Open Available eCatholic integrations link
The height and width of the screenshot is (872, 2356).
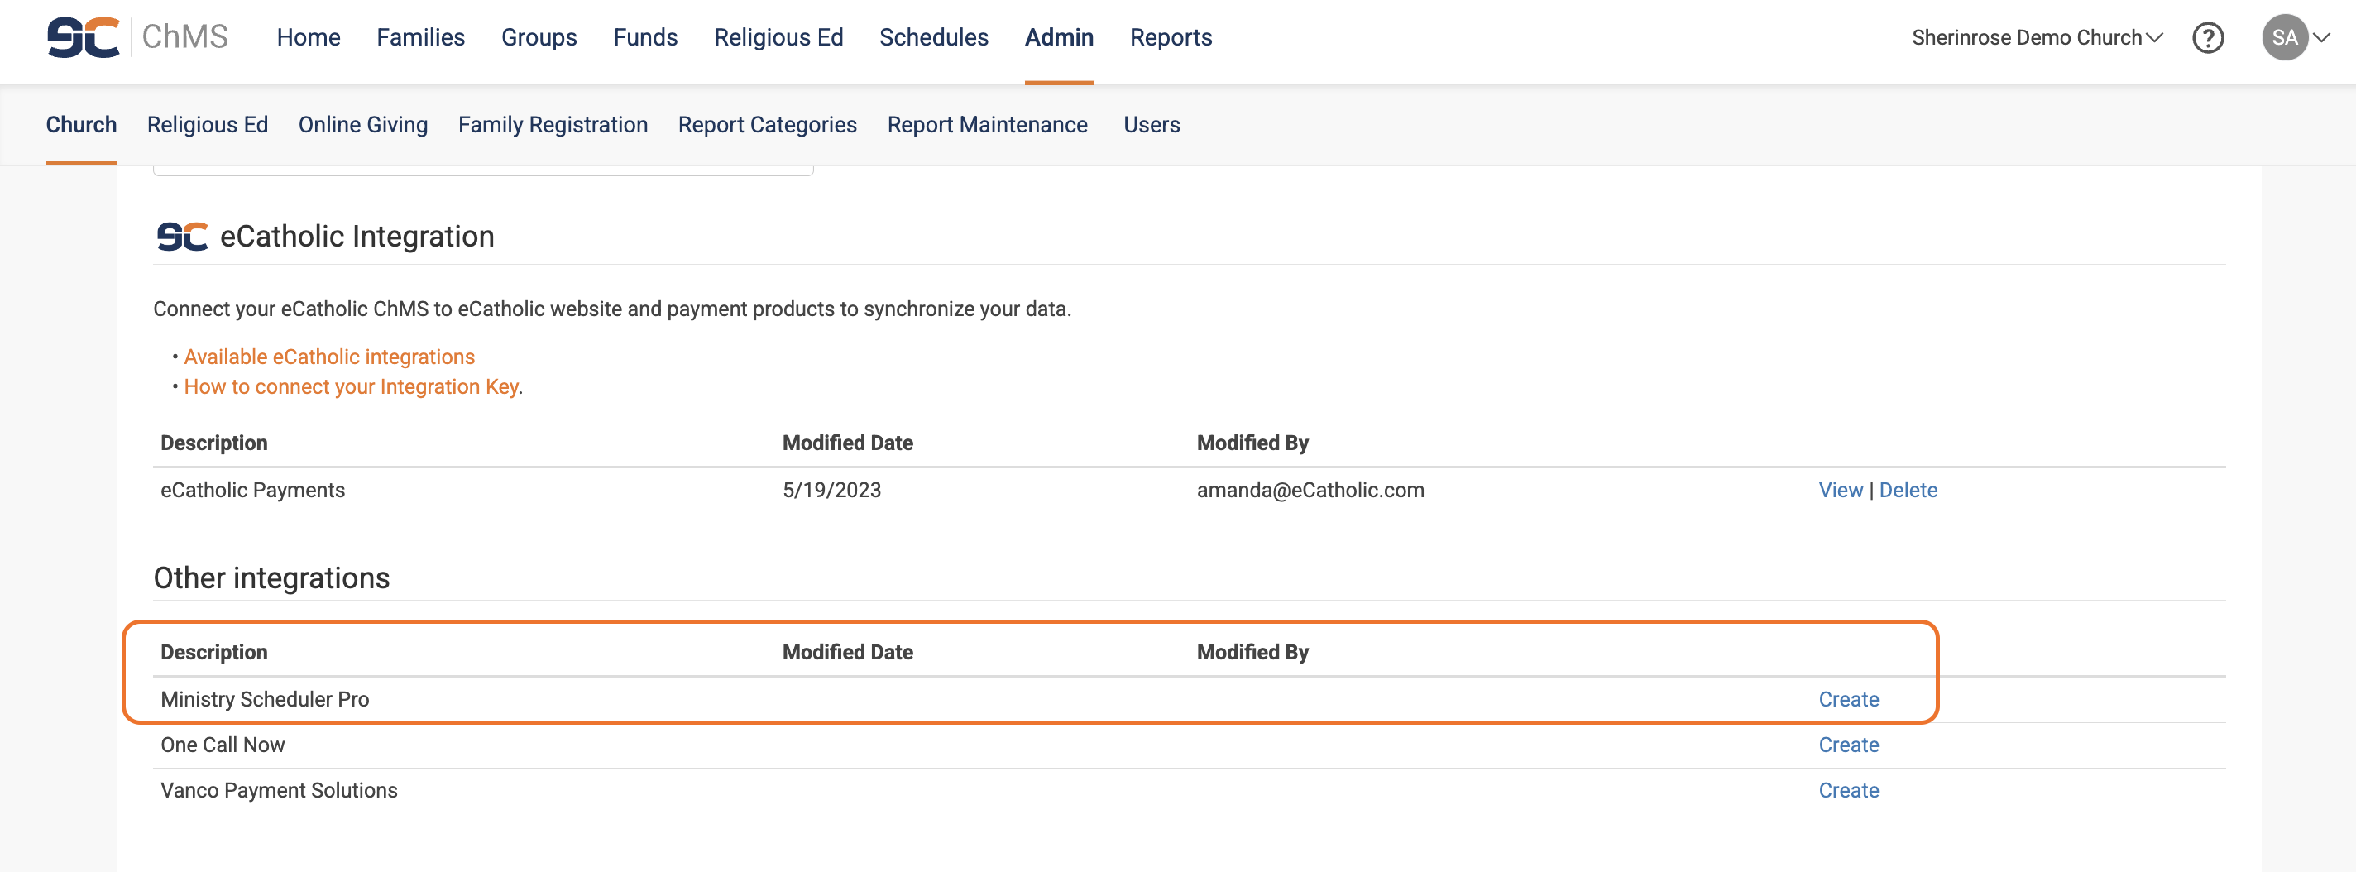click(329, 357)
